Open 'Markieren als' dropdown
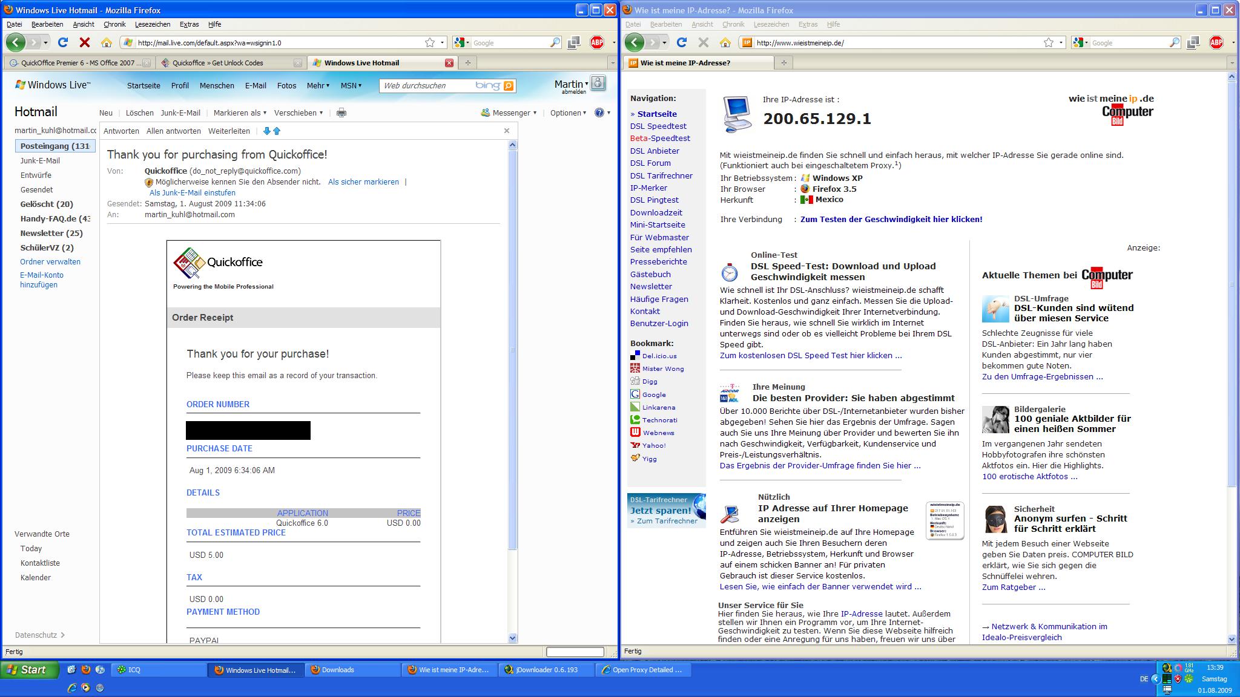 [x=240, y=113]
